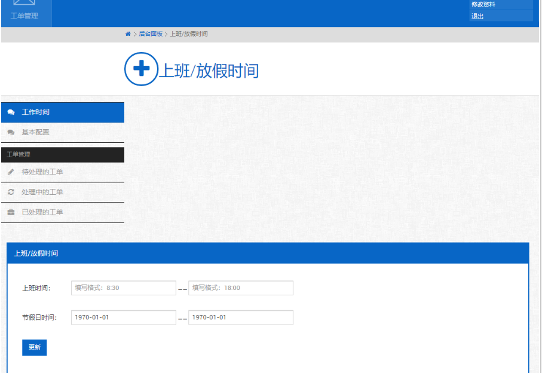
Task: Click the envelope icon above 工单管理
Action: pyautogui.click(x=24, y=2)
